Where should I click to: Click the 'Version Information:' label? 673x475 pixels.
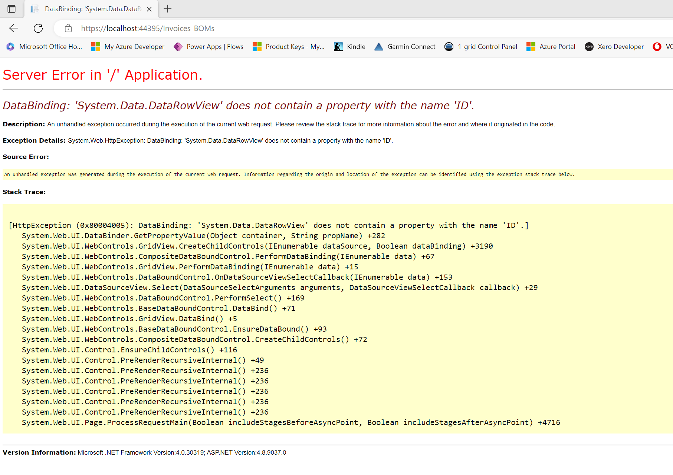tap(39, 452)
